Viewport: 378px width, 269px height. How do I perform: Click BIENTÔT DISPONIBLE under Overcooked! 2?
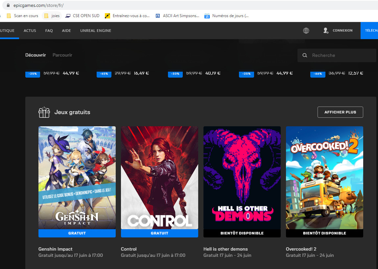point(324,233)
